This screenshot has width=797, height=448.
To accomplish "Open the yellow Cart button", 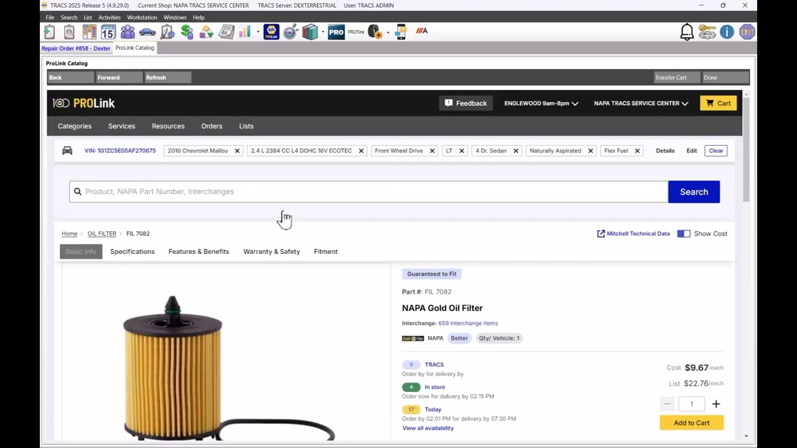I will click(x=718, y=103).
